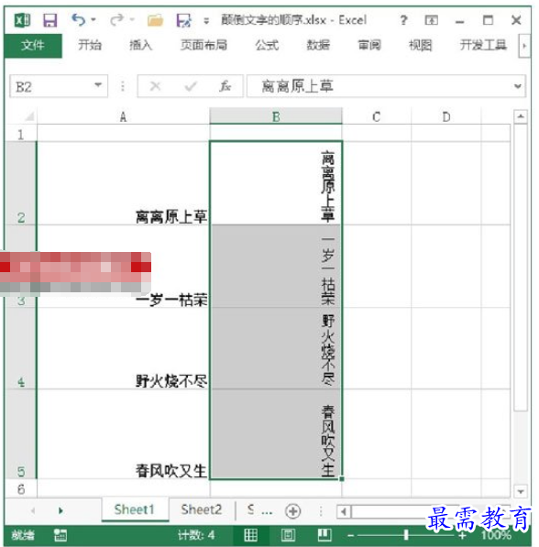Open the 文件 tab
The height and width of the screenshot is (547, 539).
[x=33, y=45]
